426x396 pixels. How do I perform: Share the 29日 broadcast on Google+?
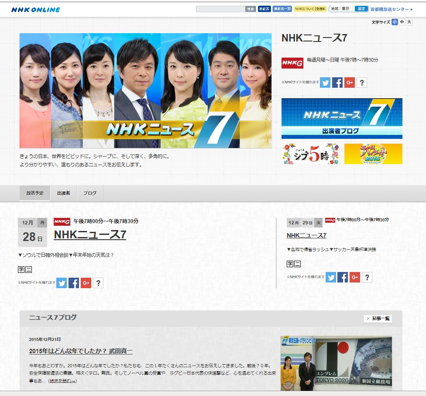355,277
